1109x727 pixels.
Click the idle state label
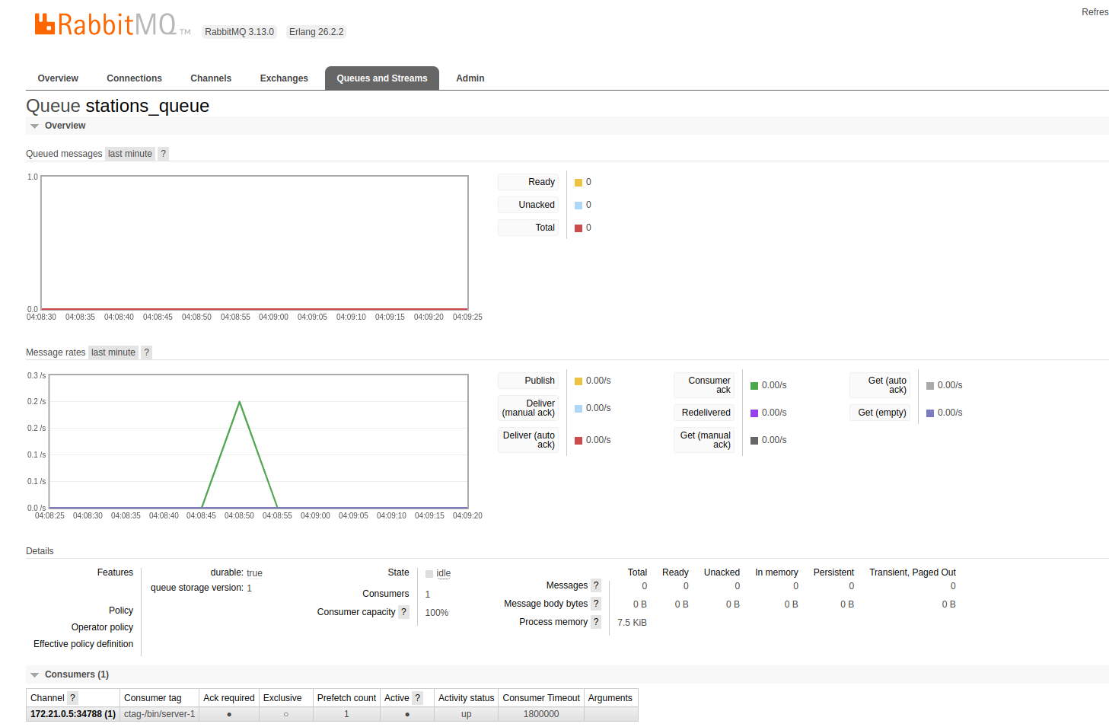pos(444,573)
